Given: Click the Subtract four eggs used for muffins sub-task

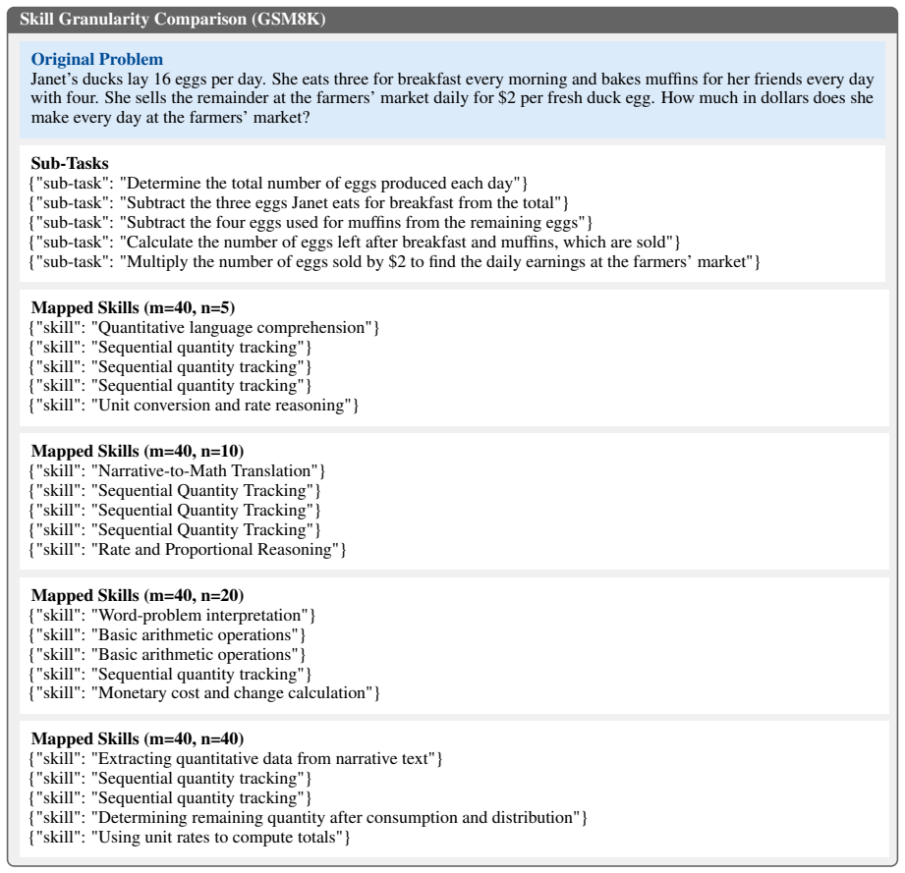Looking at the screenshot, I should [x=311, y=223].
